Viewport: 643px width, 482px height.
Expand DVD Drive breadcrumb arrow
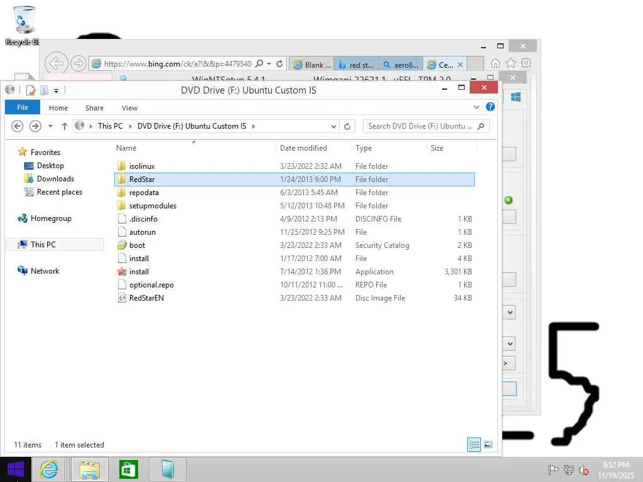[x=254, y=126]
